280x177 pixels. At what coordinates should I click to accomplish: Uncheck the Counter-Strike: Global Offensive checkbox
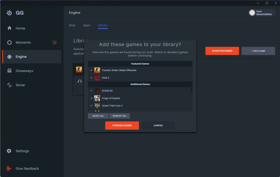[91, 70]
